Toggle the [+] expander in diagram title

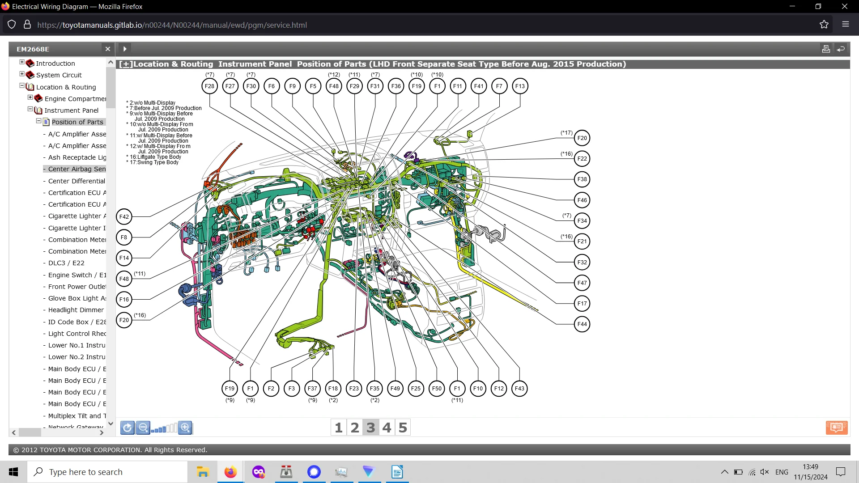click(126, 64)
